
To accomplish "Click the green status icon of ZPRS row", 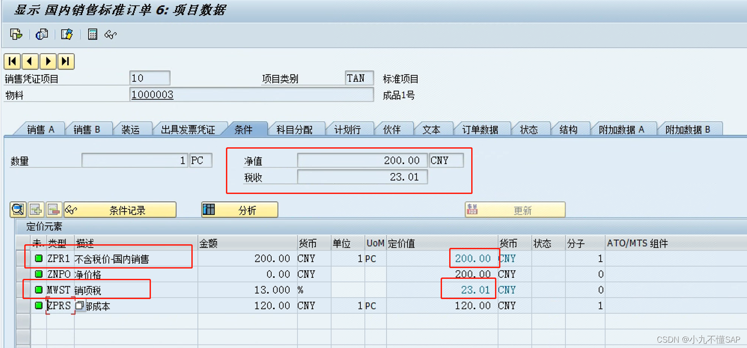I will pyautogui.click(x=39, y=305).
